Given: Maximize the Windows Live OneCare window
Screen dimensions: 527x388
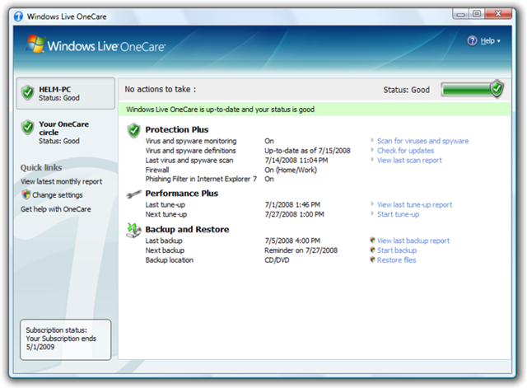Looking at the screenshot, I should point(477,14).
